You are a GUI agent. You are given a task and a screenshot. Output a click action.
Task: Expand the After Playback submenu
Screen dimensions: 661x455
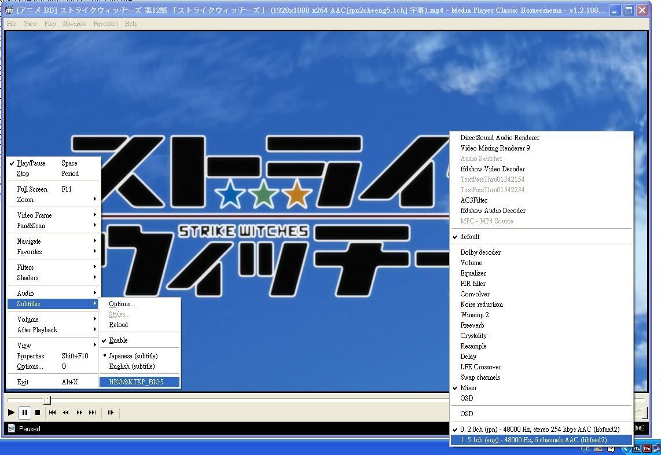click(x=54, y=330)
